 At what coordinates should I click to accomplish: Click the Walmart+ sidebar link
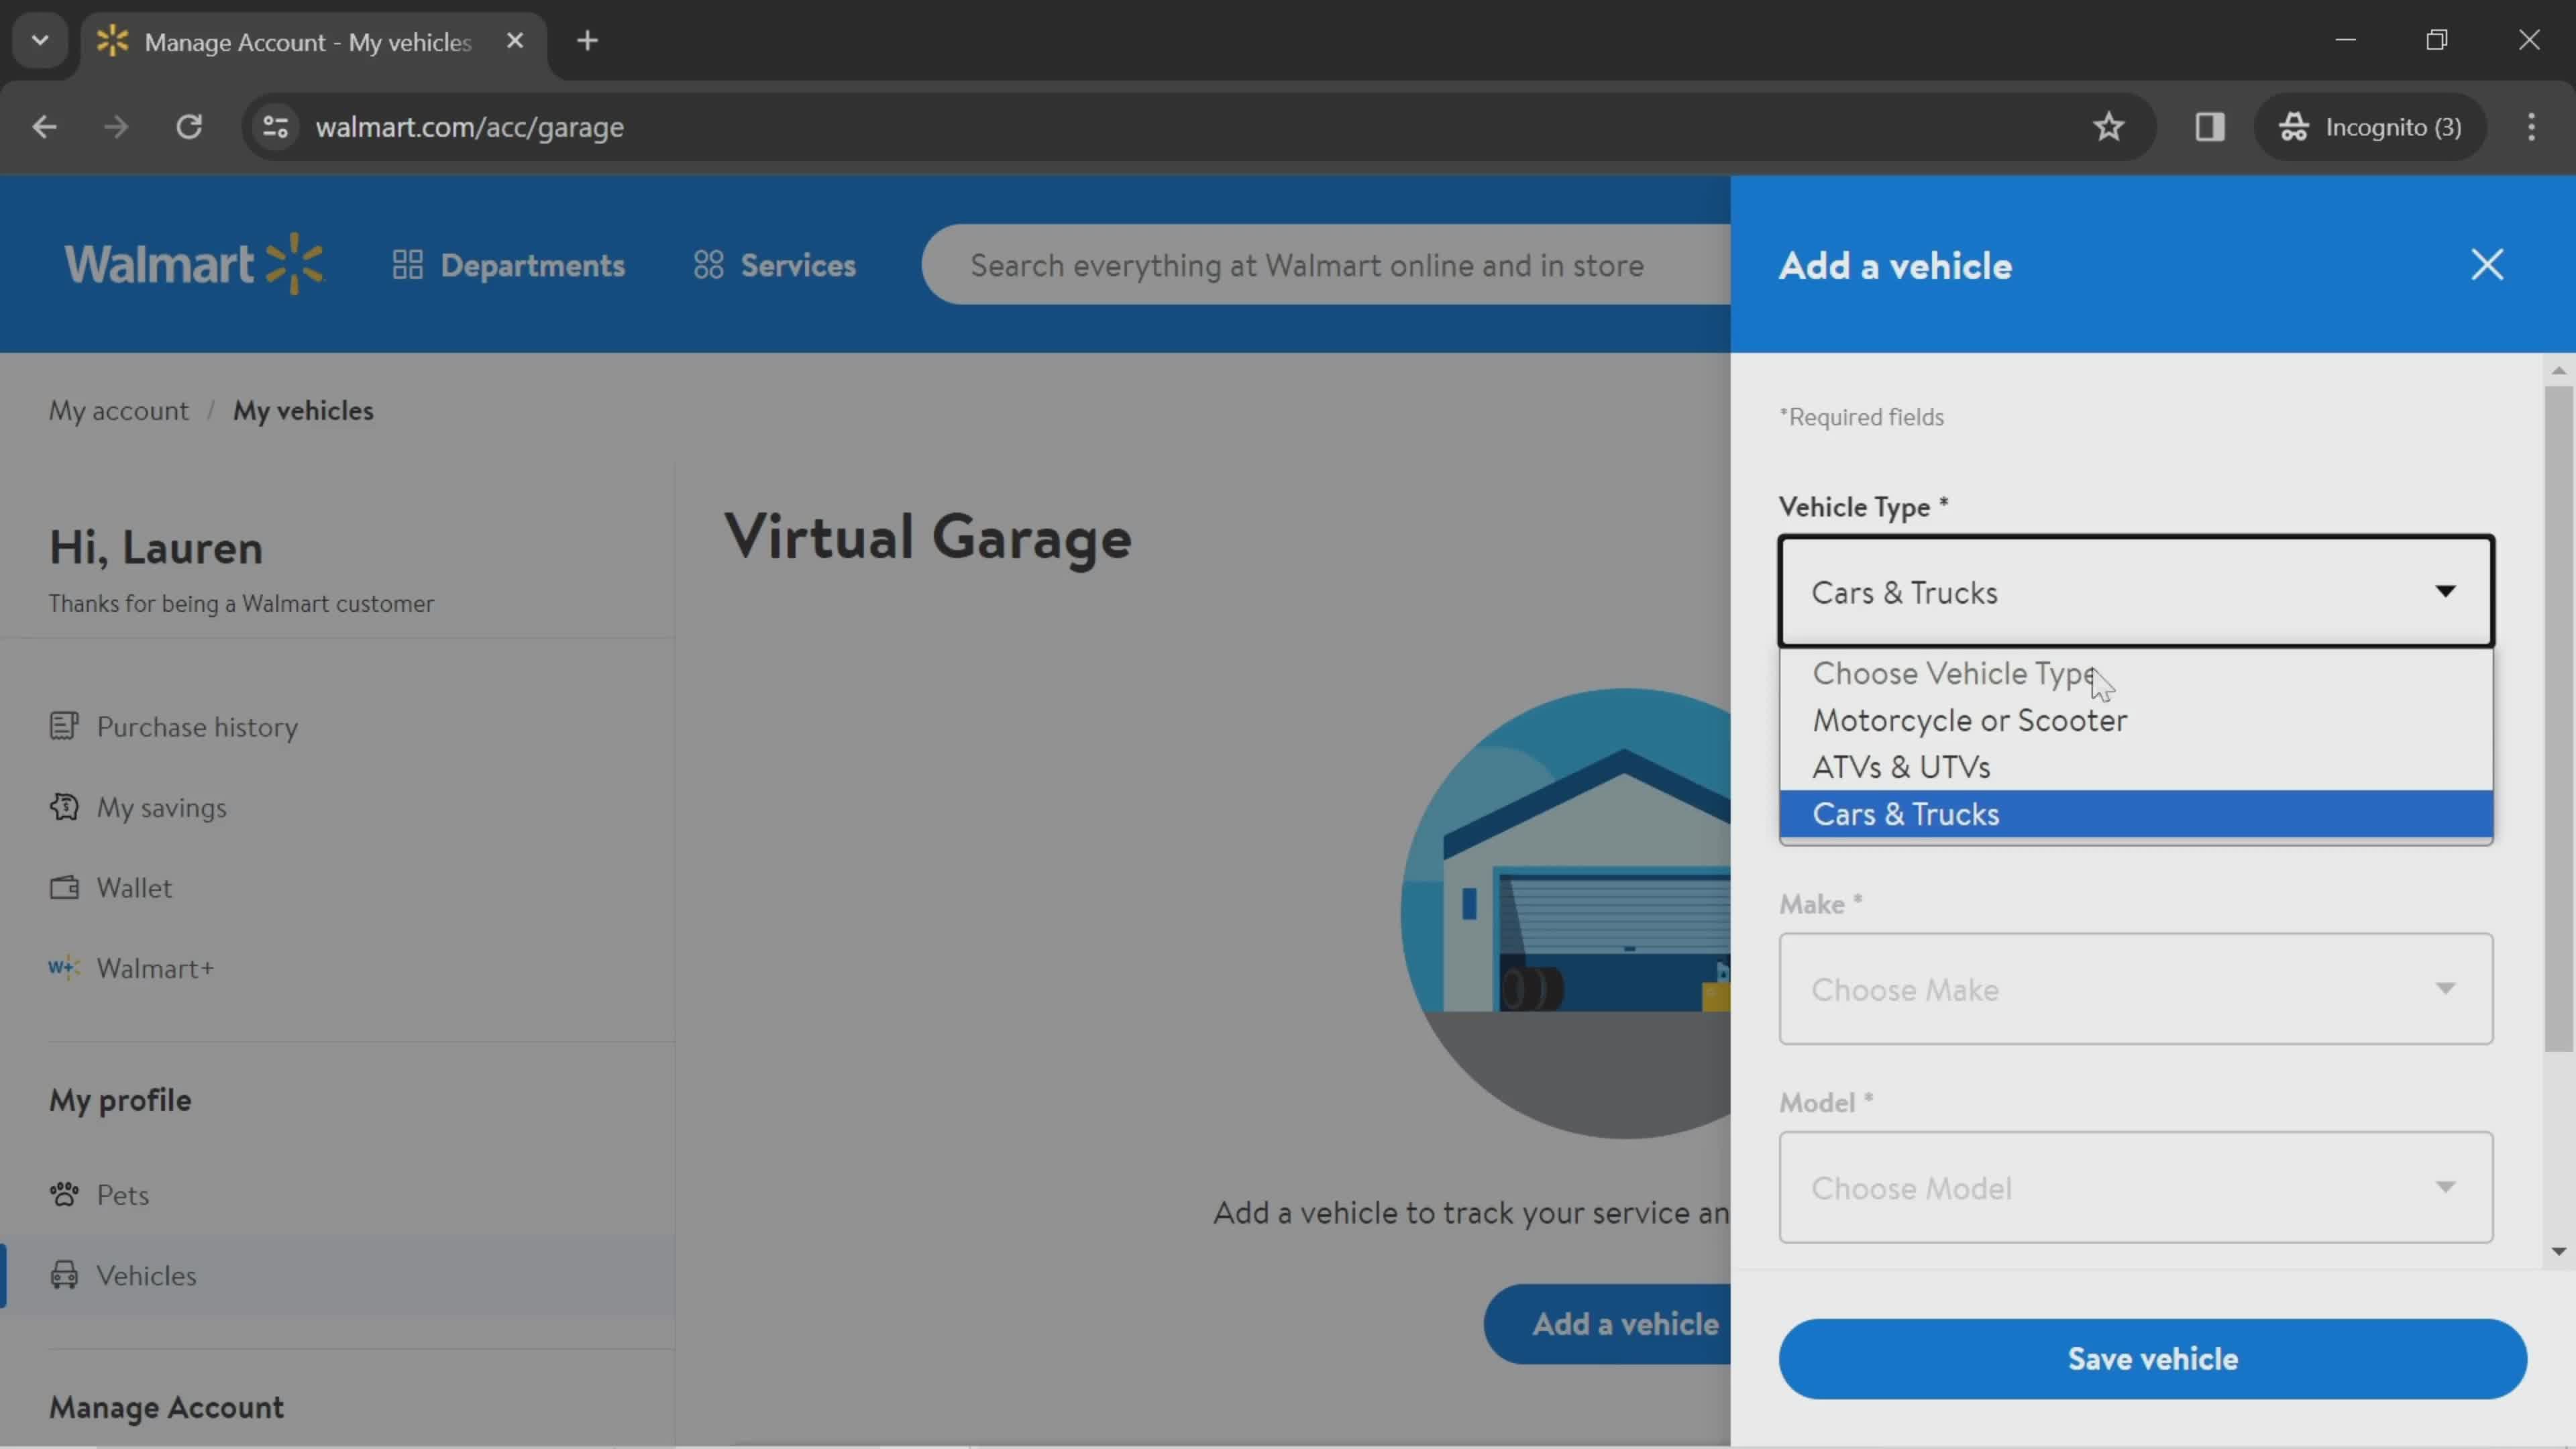(x=156, y=968)
